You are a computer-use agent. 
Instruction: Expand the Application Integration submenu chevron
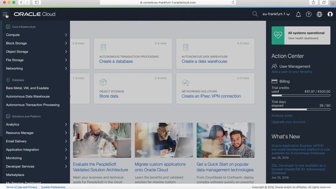coord(66,150)
